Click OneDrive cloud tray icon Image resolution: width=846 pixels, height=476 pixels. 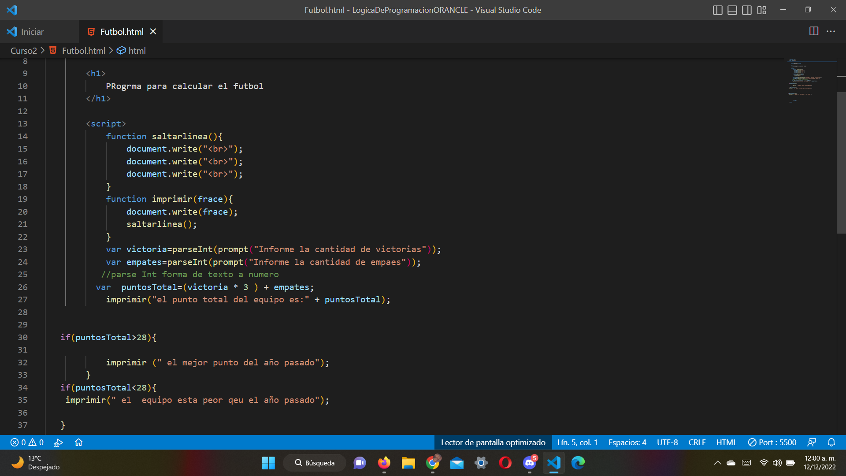[731, 463]
